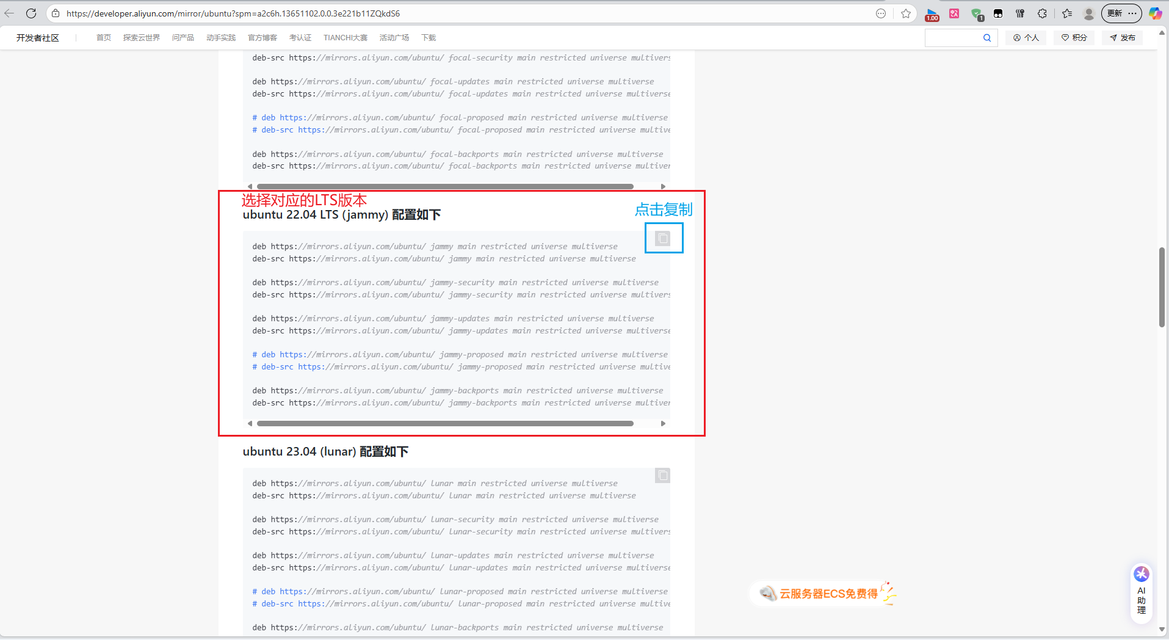
Task: Click the browser URL address field
Action: pos(464,13)
